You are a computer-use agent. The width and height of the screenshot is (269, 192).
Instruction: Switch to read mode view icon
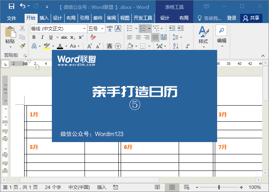coord(157,187)
